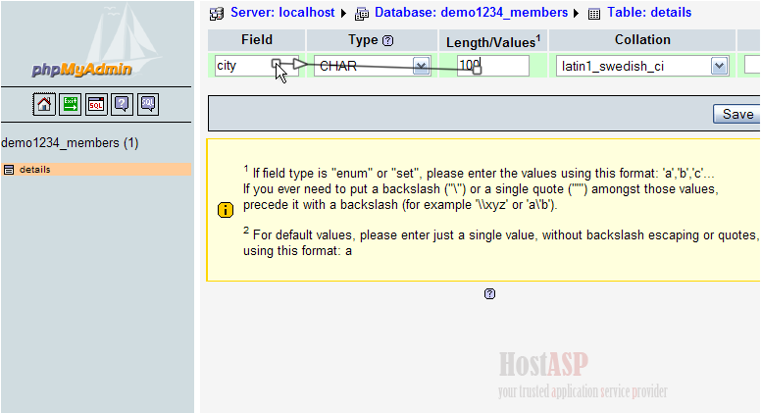
Task: Select demo1234_members (1) database in sidebar
Action: click(x=70, y=143)
